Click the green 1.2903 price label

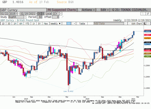pos(147,56)
